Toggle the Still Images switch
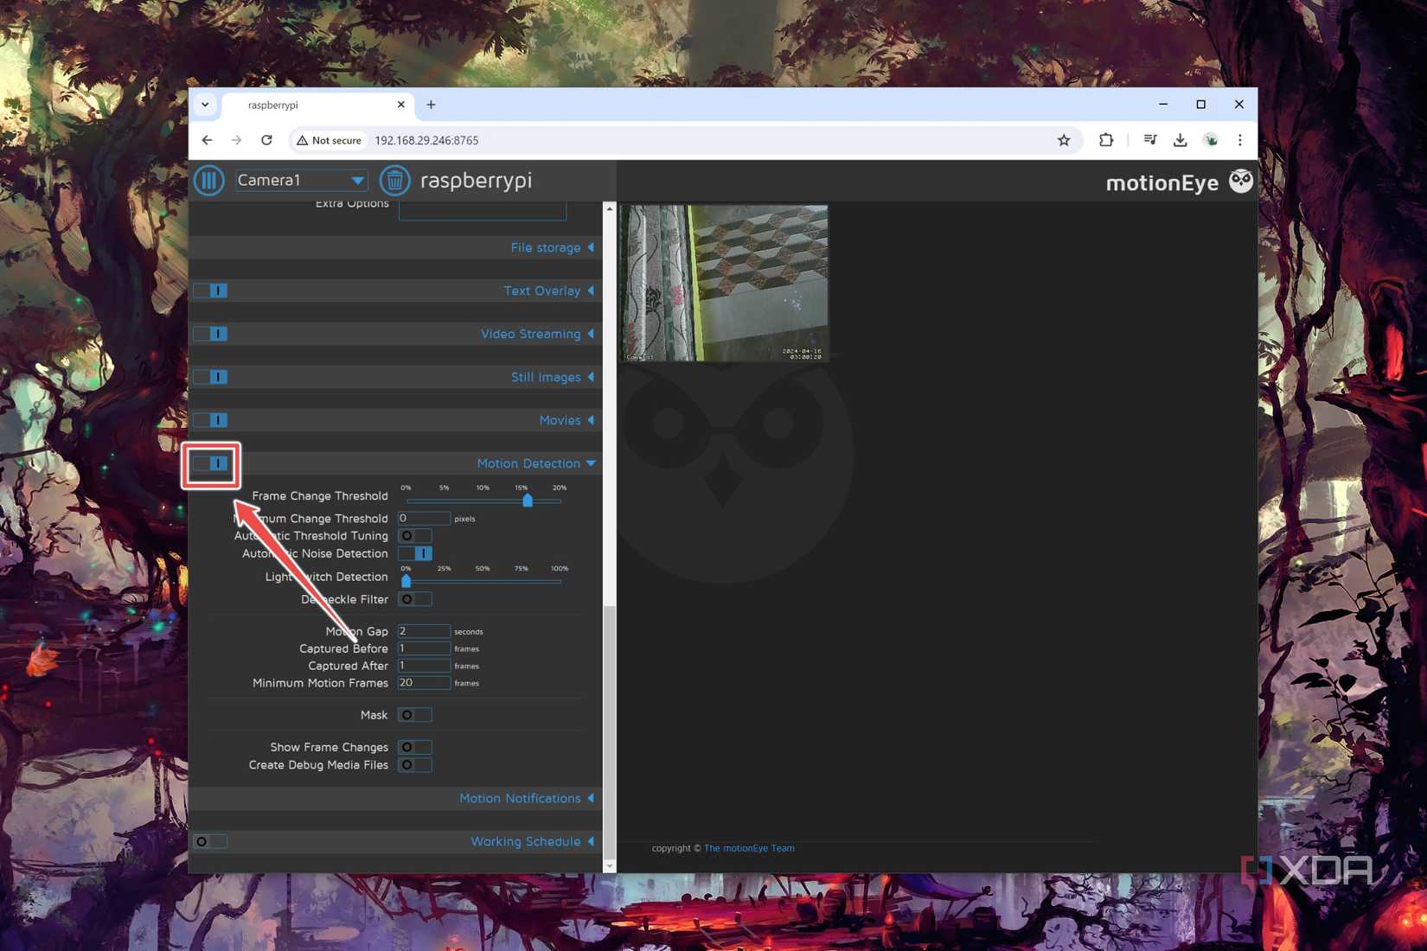1427x951 pixels. 210,377
